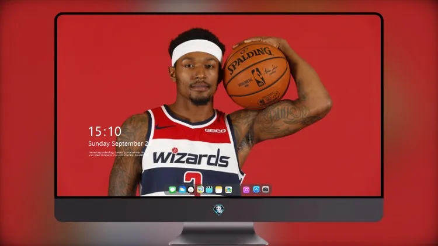
Task: Open the Camera app in dock
Action: (x=266, y=189)
